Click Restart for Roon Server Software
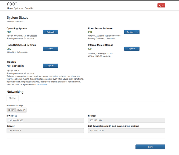Image resolution: width=179 pixels, height=155 pixels. (x=130, y=32)
